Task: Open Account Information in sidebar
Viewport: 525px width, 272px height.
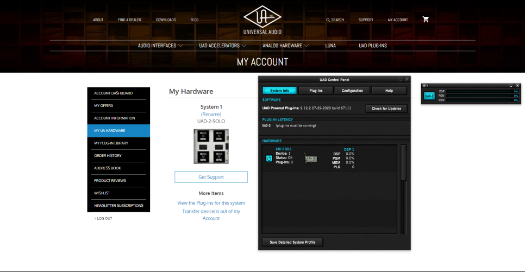Action: 118,118
